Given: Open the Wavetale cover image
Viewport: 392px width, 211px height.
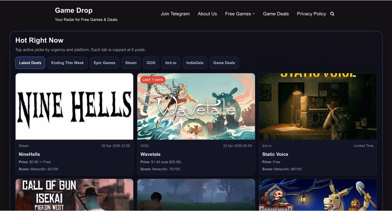Looking at the screenshot, I should click(x=196, y=106).
